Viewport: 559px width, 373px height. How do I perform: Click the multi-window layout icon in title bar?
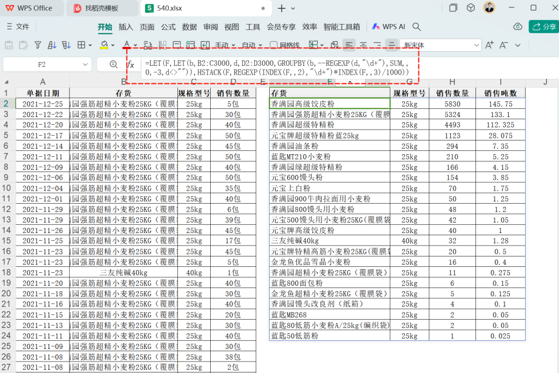coord(453,8)
